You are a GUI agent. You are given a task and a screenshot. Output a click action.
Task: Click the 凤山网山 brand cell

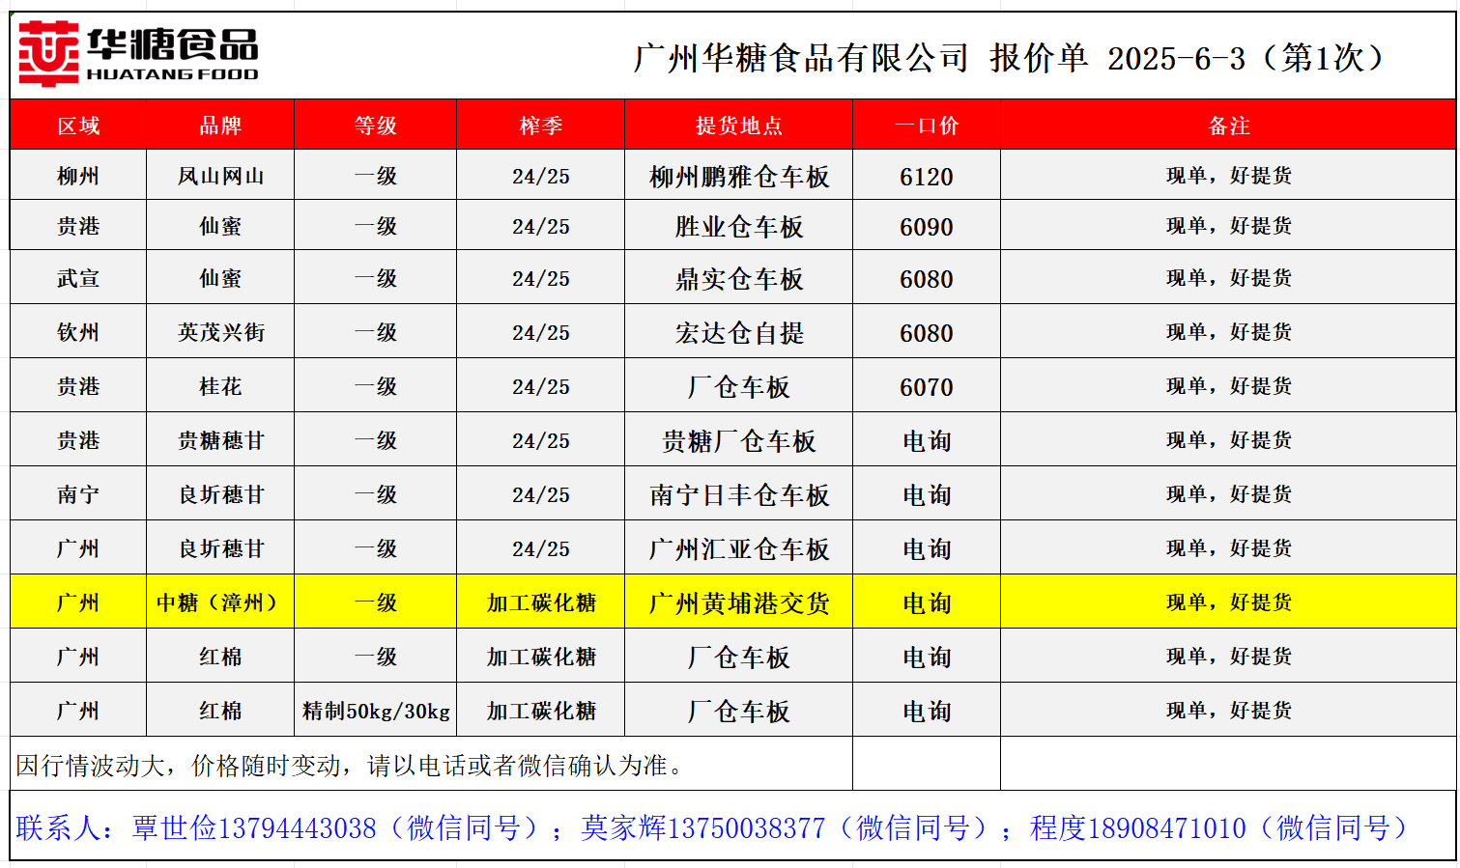(220, 177)
